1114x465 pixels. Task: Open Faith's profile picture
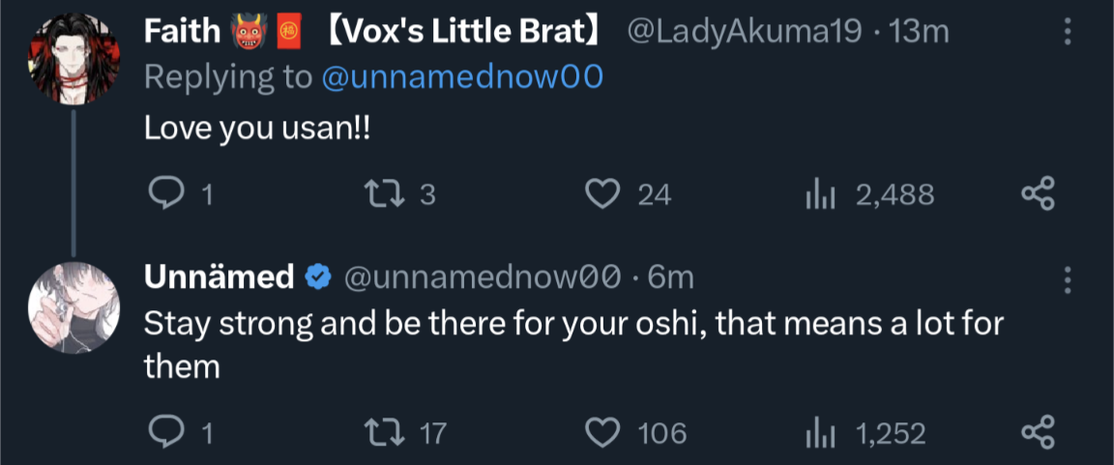[x=73, y=59]
